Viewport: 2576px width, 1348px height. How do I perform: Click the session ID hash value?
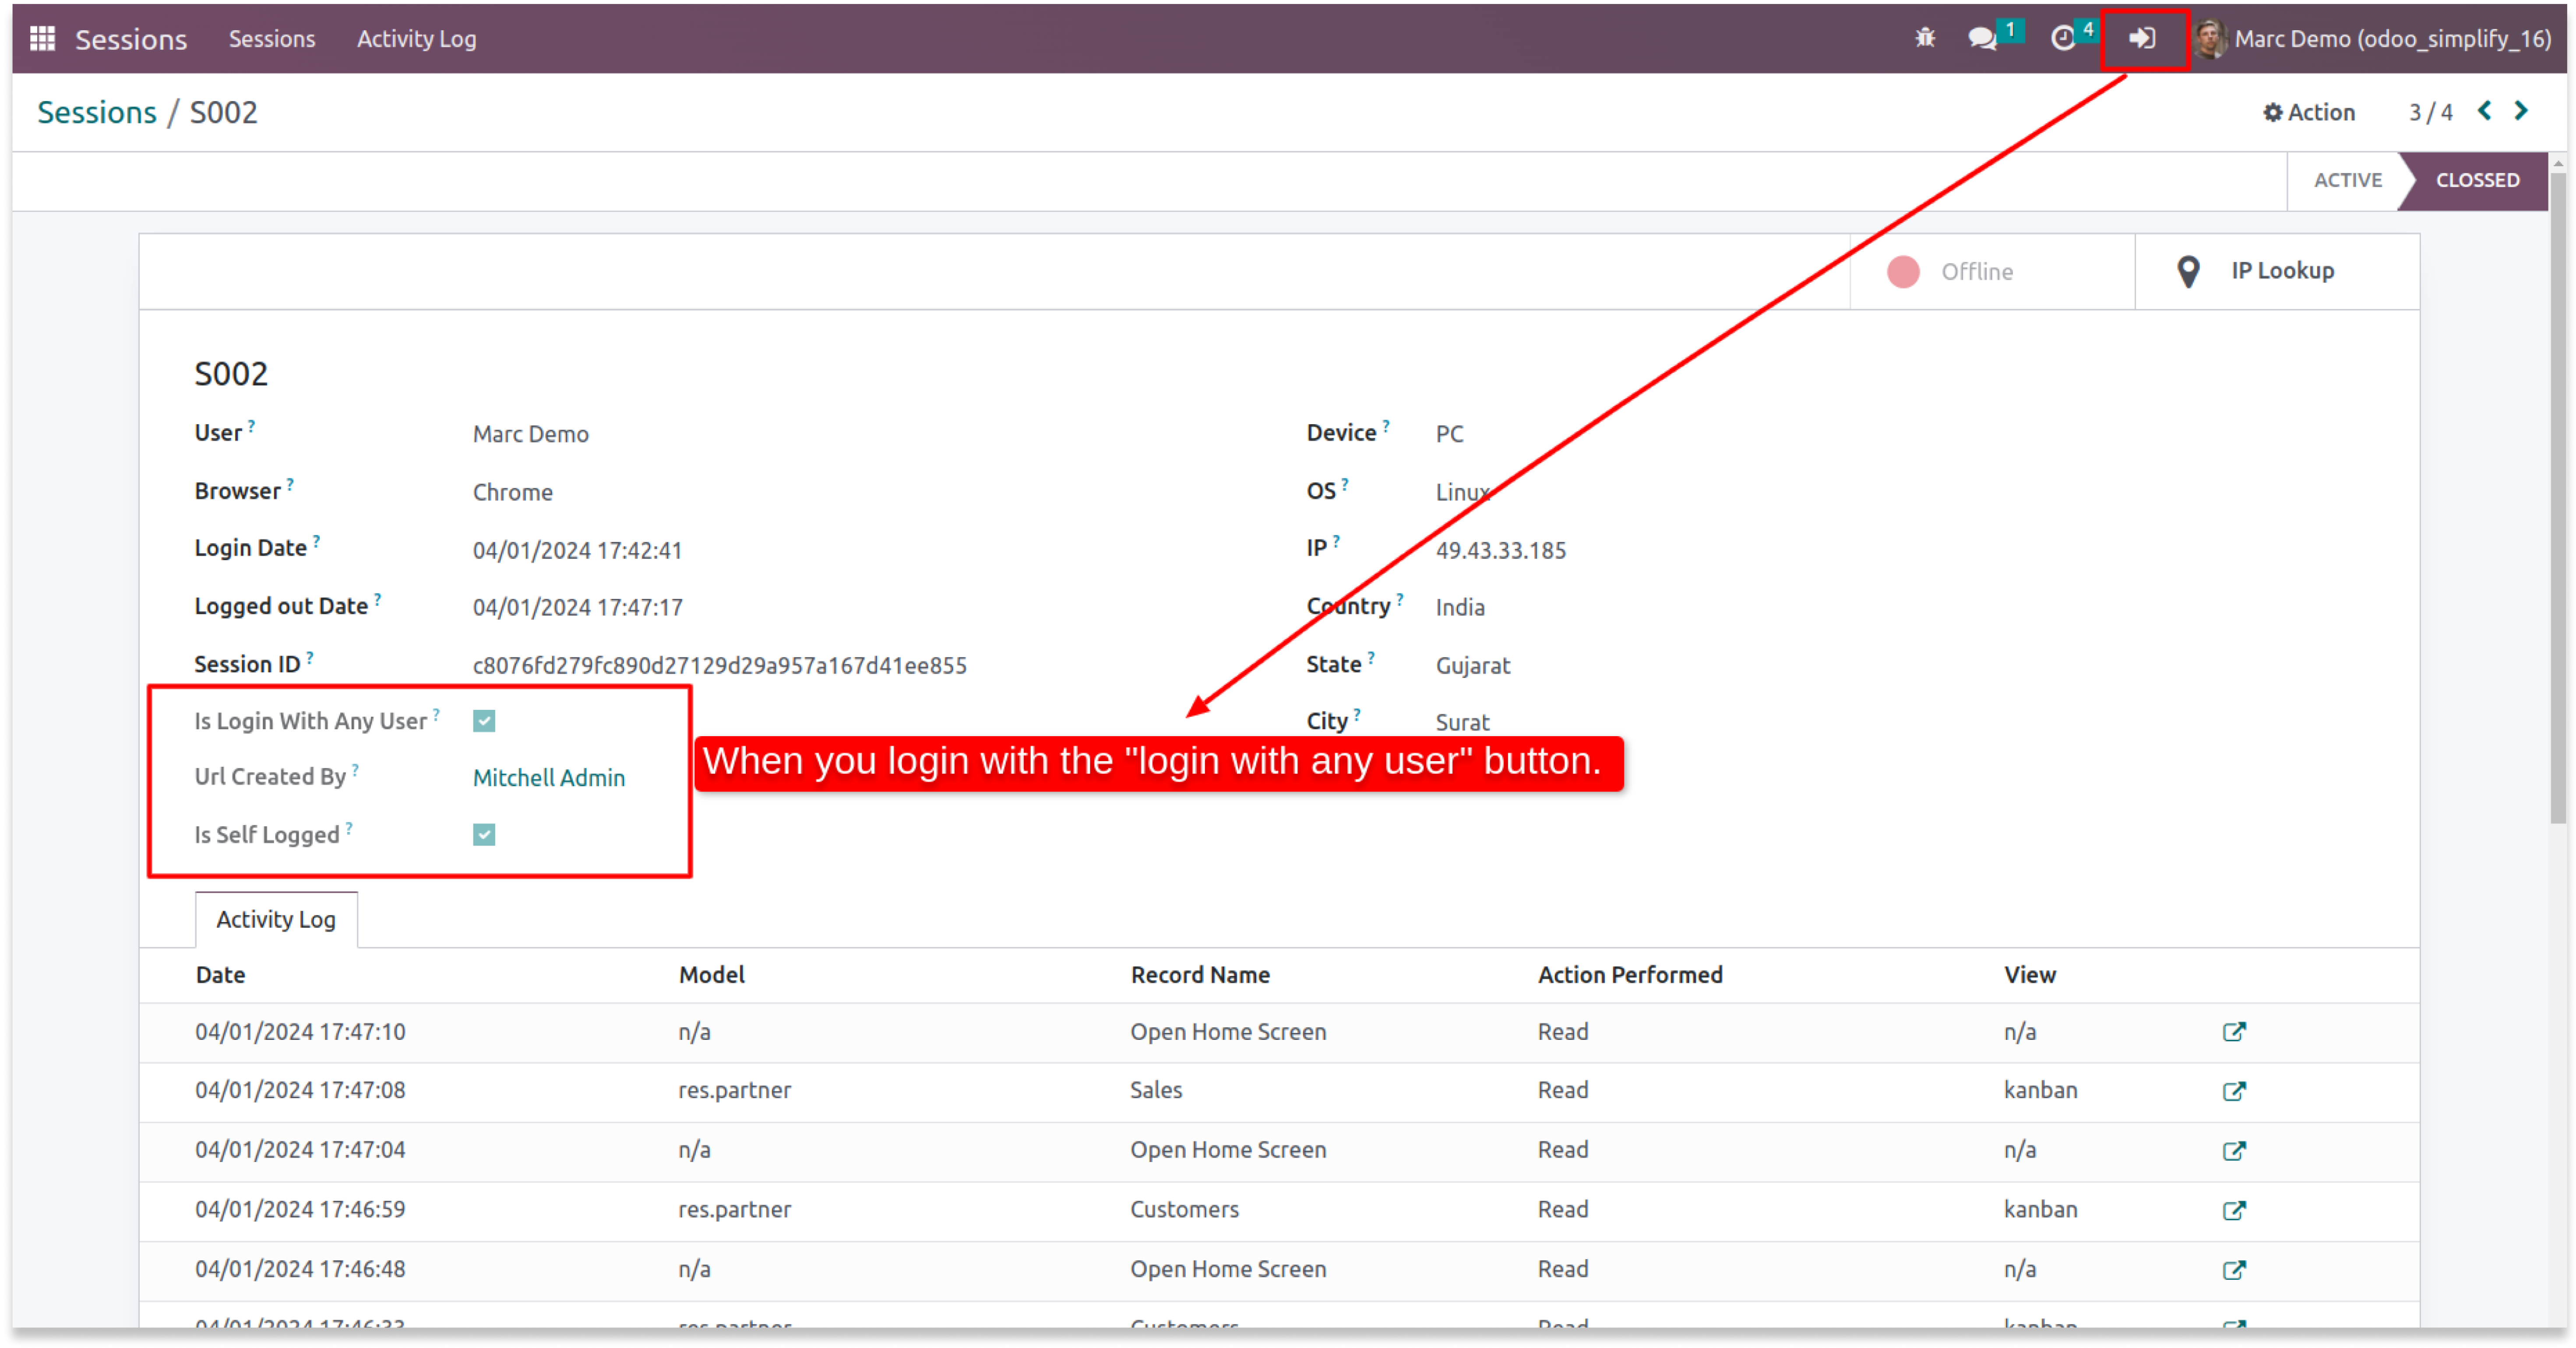(719, 666)
